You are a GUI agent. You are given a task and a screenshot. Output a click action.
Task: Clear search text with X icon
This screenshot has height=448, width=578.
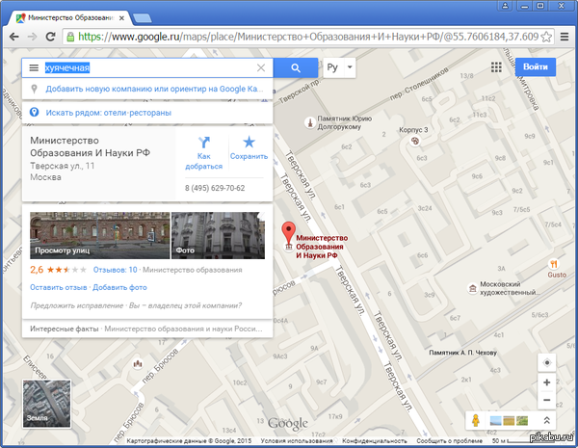(261, 67)
